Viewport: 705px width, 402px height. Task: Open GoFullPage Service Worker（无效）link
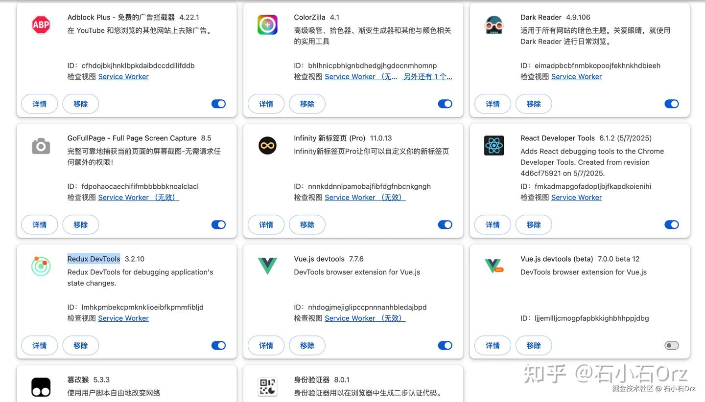click(139, 197)
